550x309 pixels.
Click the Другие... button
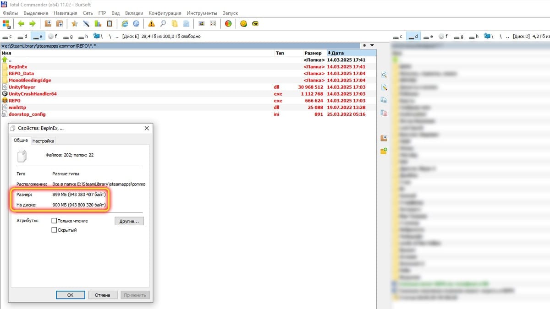[129, 221]
